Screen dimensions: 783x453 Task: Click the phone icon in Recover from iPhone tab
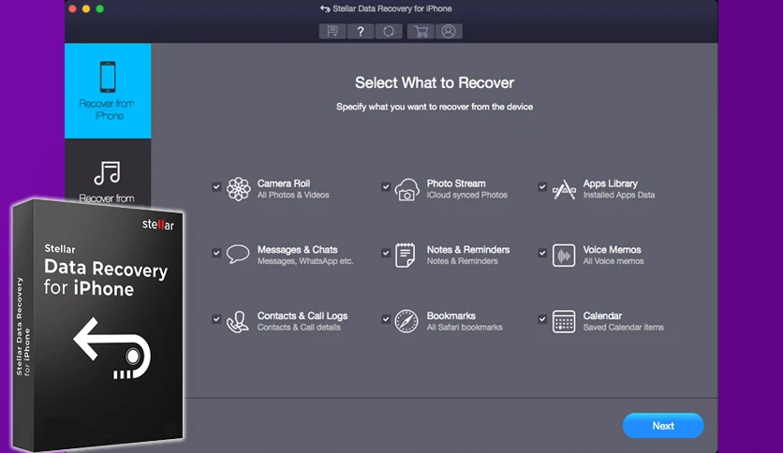click(x=108, y=77)
